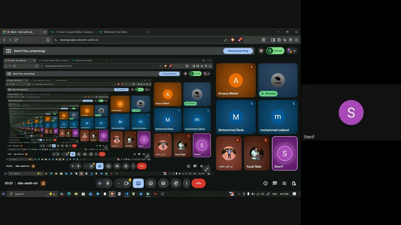401x225 pixels.
Task: Turn on captions in the call
Action: (x=163, y=183)
